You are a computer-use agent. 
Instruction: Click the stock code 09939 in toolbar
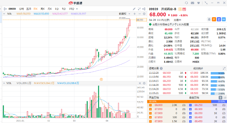coord(12,9)
